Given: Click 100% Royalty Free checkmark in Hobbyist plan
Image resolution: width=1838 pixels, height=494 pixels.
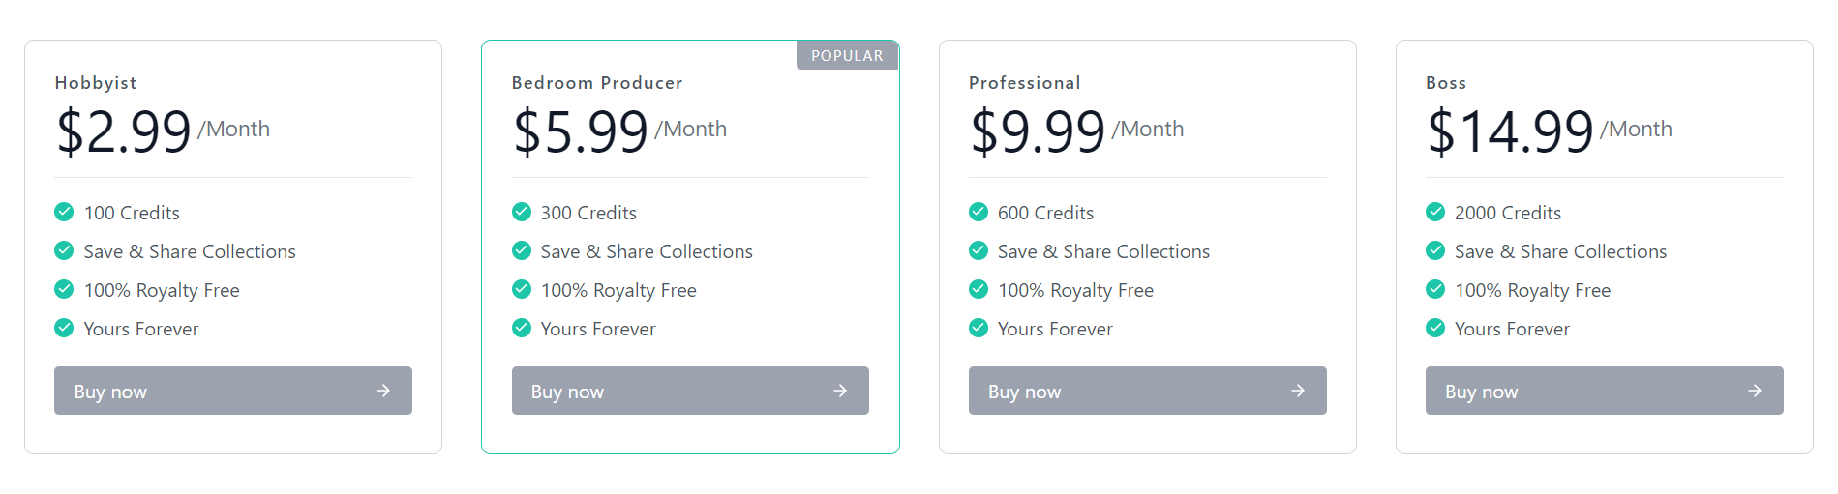Looking at the screenshot, I should (64, 289).
